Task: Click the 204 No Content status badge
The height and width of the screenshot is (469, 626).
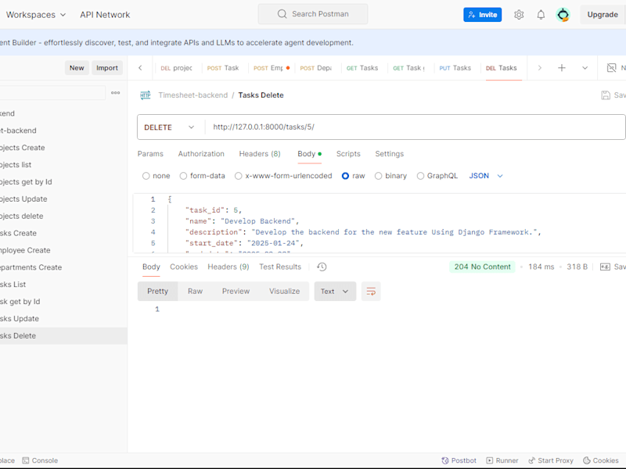Action: (x=482, y=267)
